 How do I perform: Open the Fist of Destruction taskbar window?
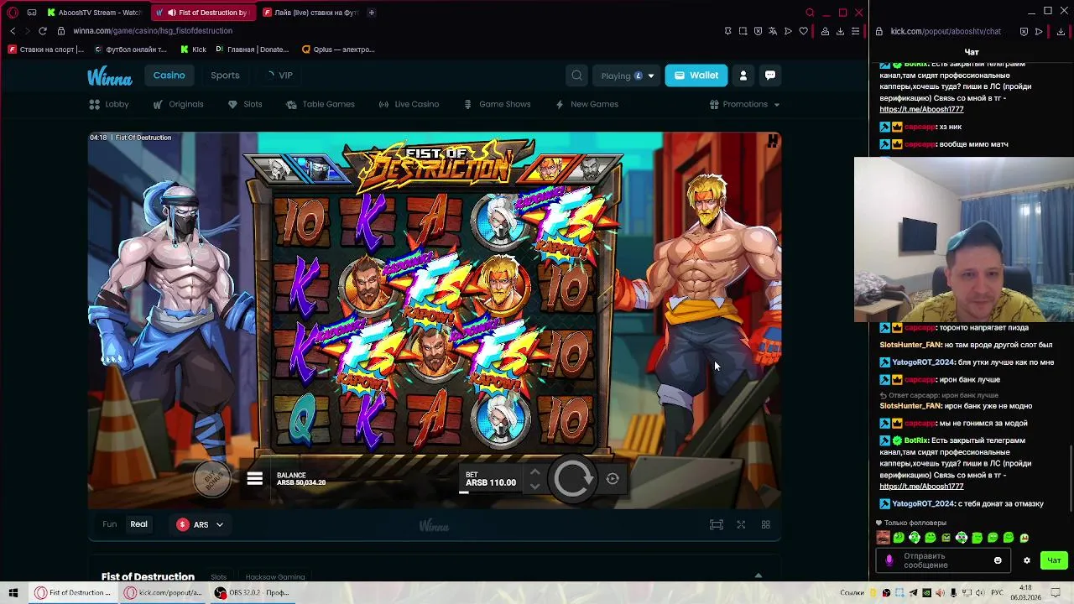(72, 593)
